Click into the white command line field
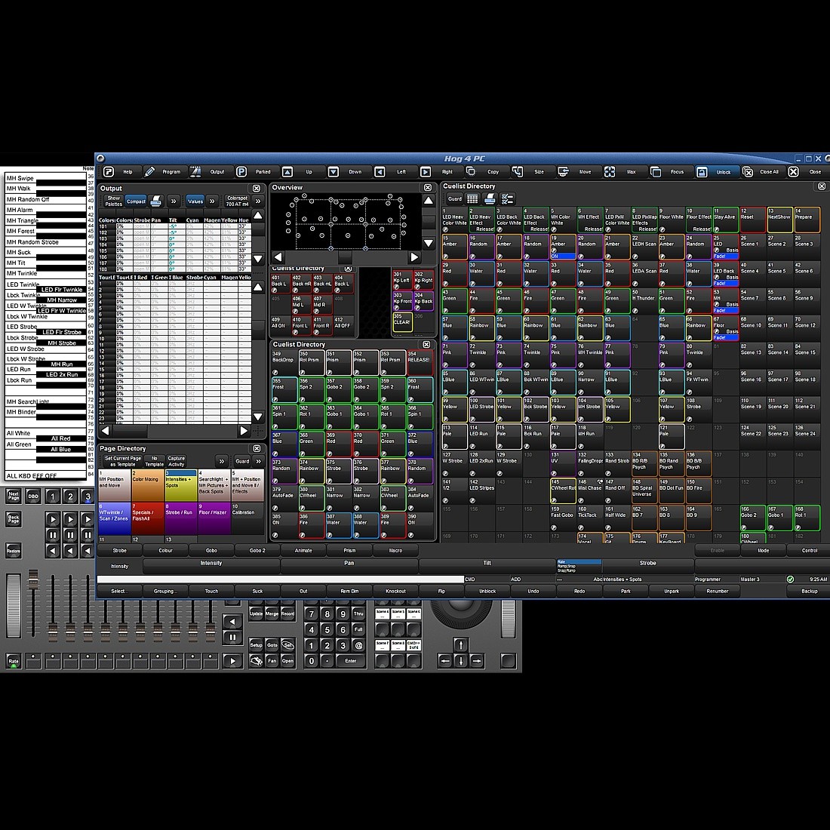This screenshot has height=830, width=830. point(281,579)
